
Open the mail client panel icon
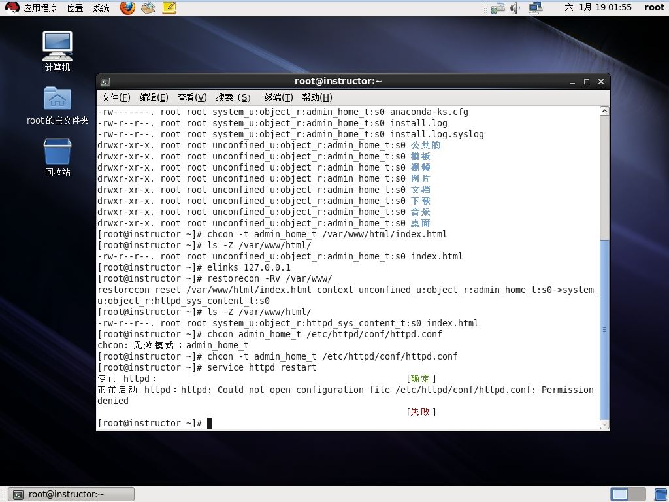point(148,8)
